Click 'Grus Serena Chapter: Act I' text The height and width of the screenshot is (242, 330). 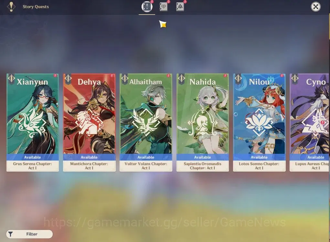[x=32, y=166]
